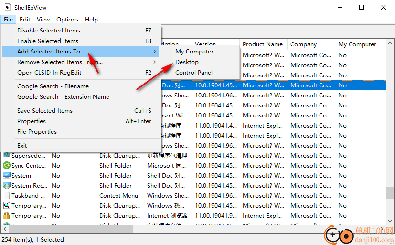Select Desktop in submenu

click(199, 62)
